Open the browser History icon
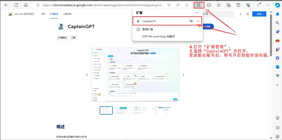Viewport: 282px width, 140px height. [x=238, y=5]
